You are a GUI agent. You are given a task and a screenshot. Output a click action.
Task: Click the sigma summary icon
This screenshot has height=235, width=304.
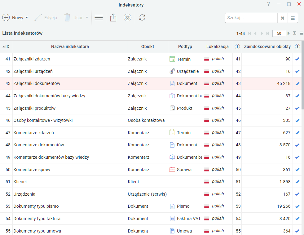tap(294, 33)
